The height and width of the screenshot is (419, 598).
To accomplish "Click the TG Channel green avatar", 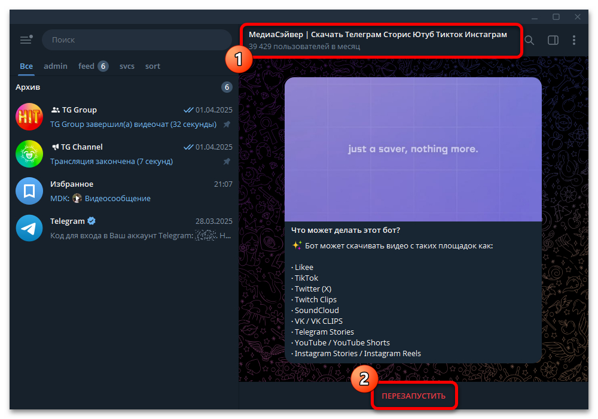I will pos(29,154).
